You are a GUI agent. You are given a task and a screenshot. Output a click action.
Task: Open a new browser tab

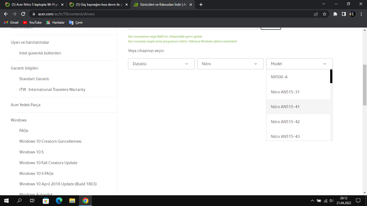pyautogui.click(x=201, y=5)
